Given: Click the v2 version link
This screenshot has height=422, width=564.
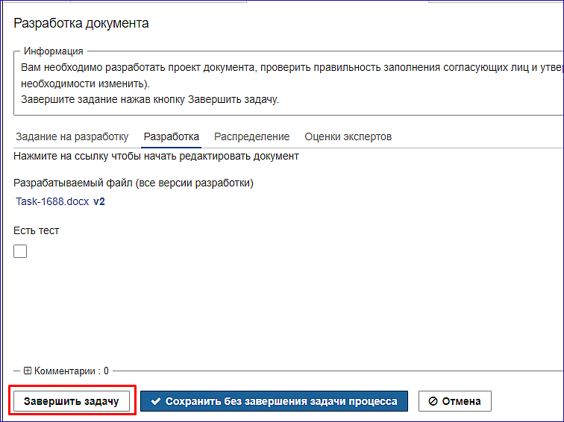Looking at the screenshot, I should pos(99,201).
